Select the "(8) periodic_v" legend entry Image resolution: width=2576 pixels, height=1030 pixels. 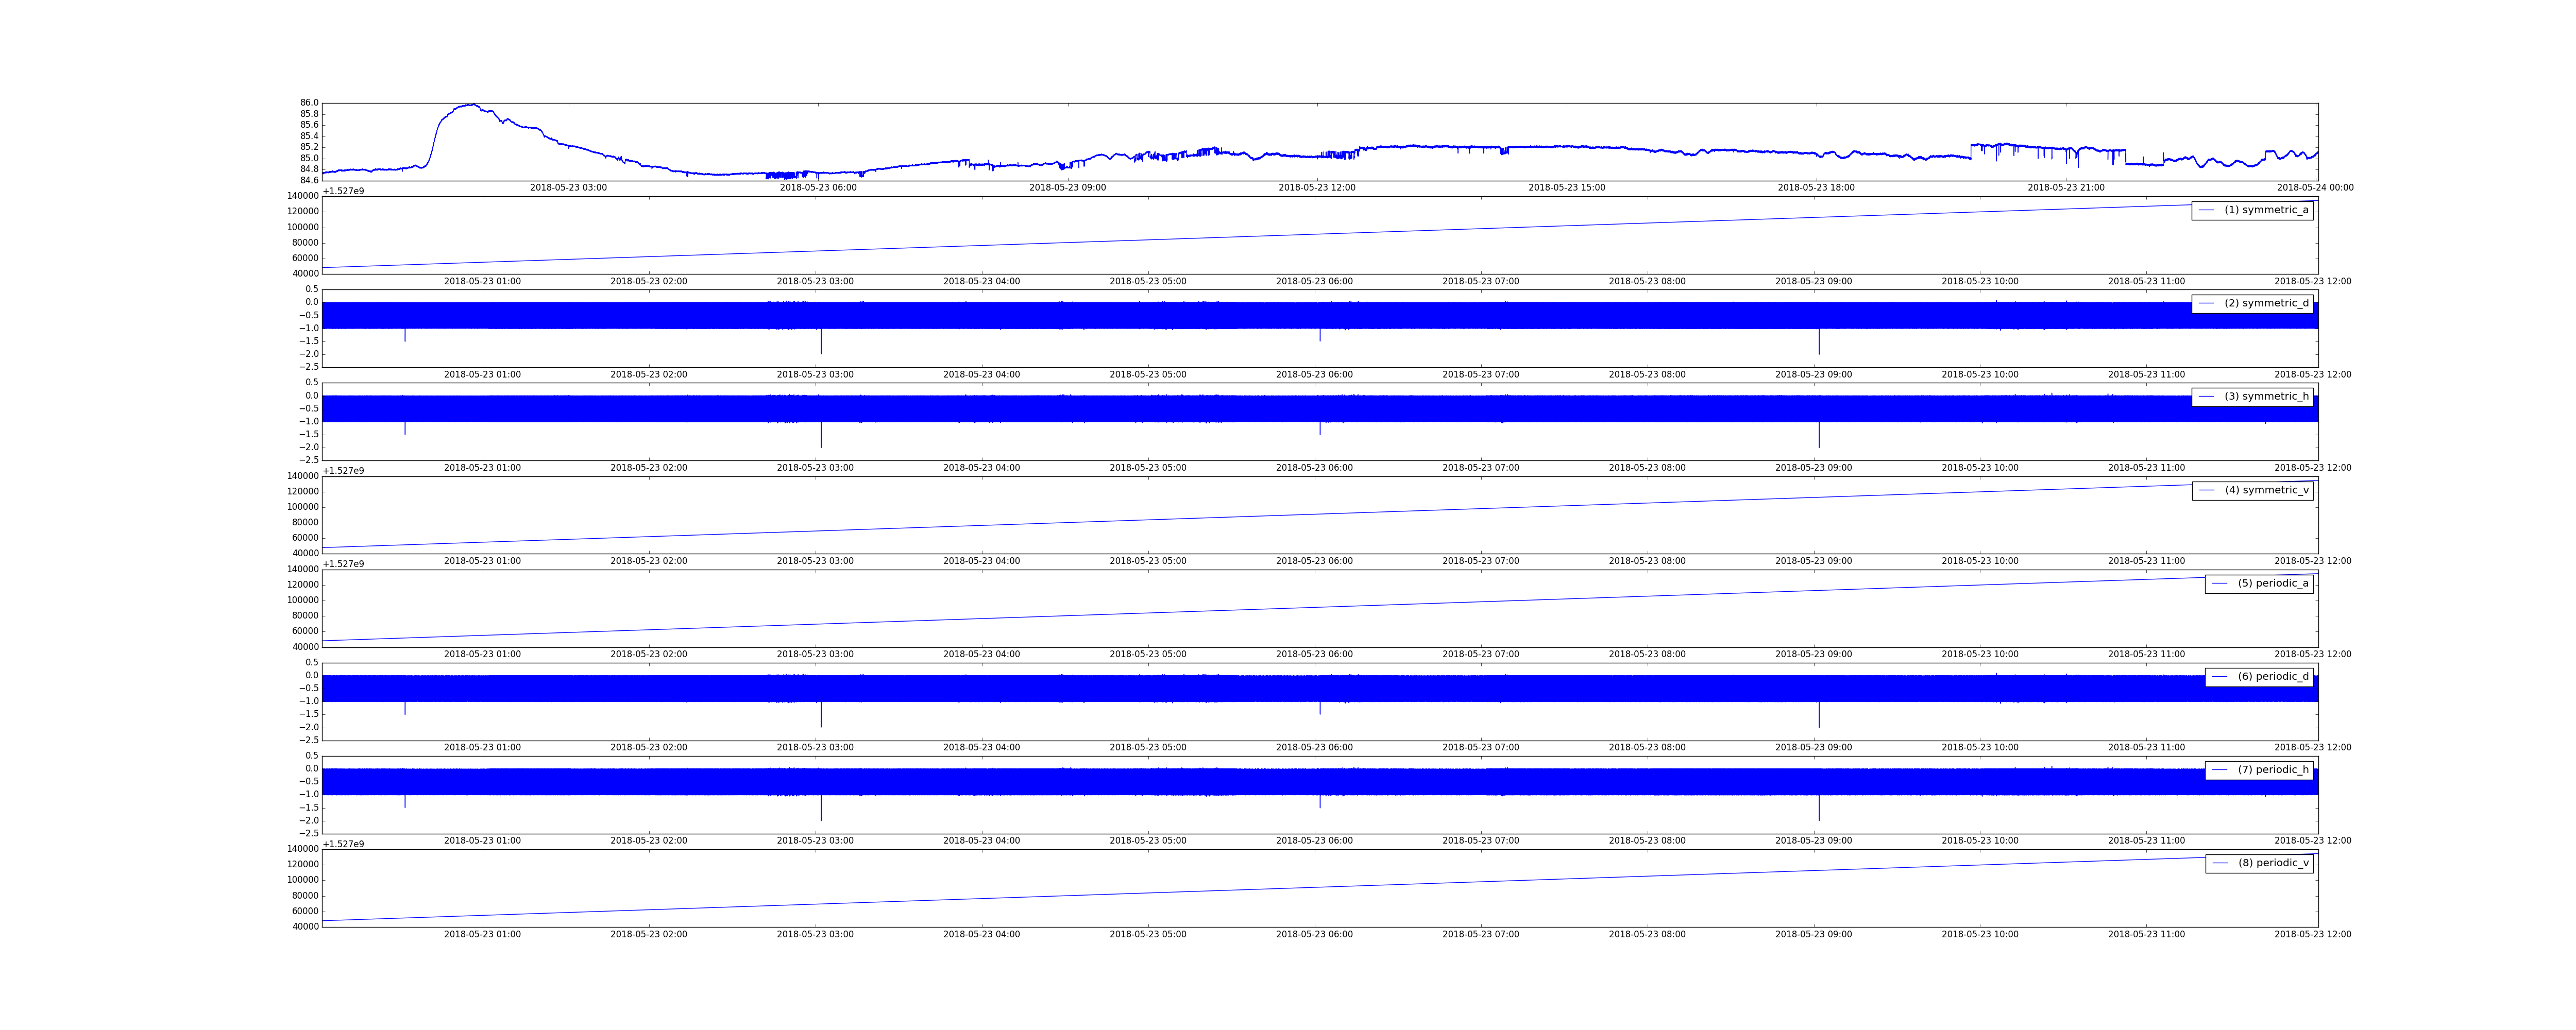(2259, 863)
